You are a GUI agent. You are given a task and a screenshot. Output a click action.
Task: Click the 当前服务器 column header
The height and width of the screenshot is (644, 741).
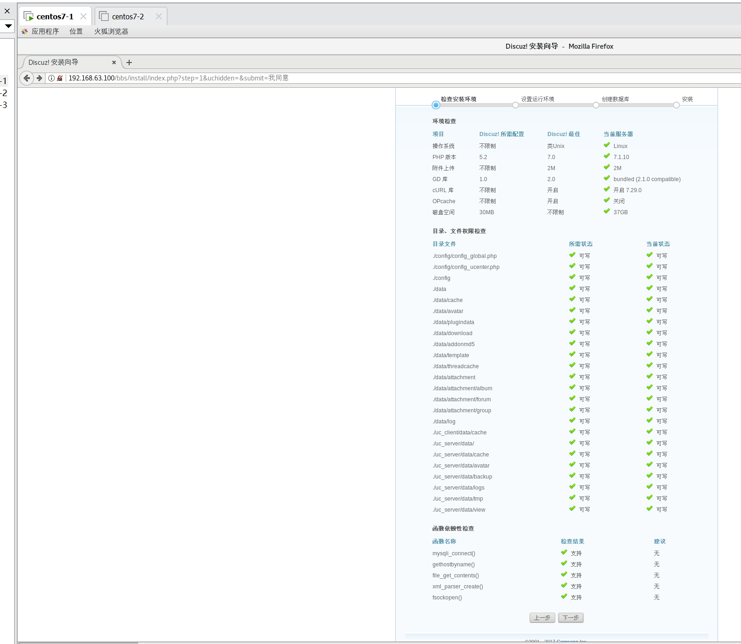[618, 134]
